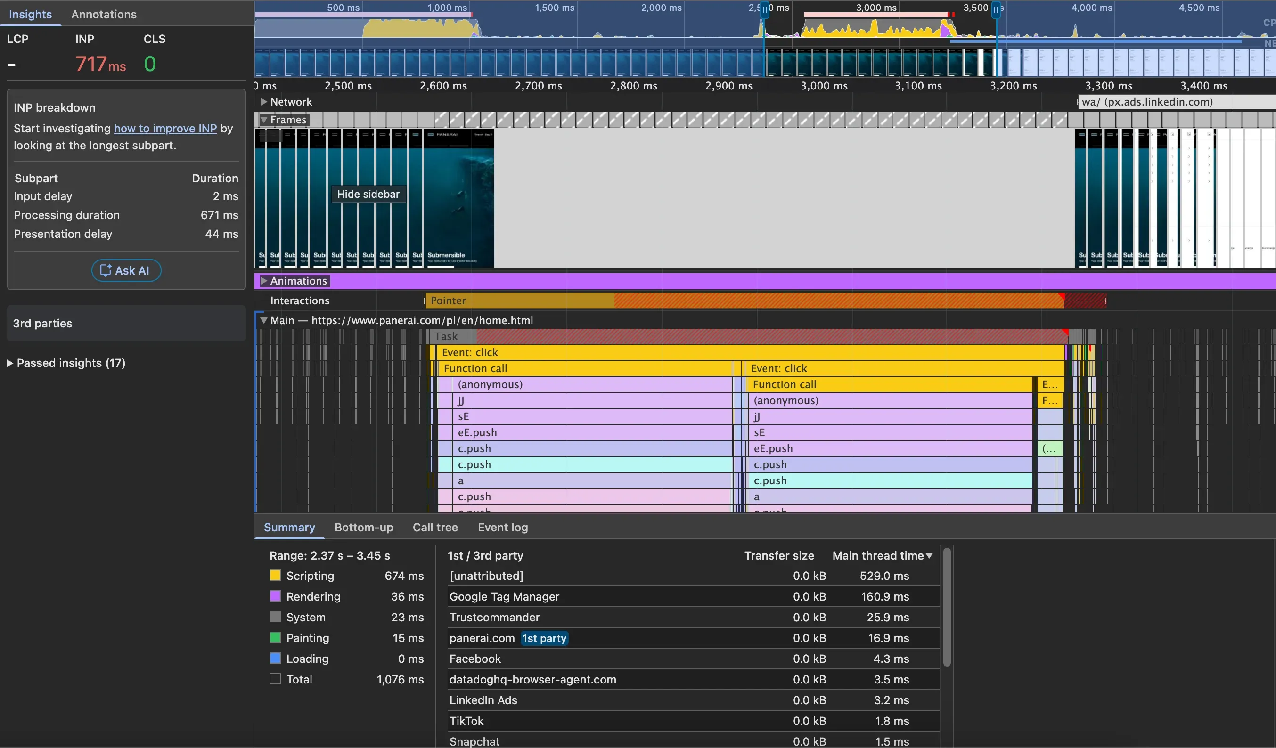Open the Call tree tab
This screenshot has width=1276, height=748.
(x=435, y=528)
